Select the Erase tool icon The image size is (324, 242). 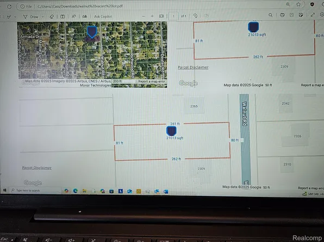click(x=52, y=17)
